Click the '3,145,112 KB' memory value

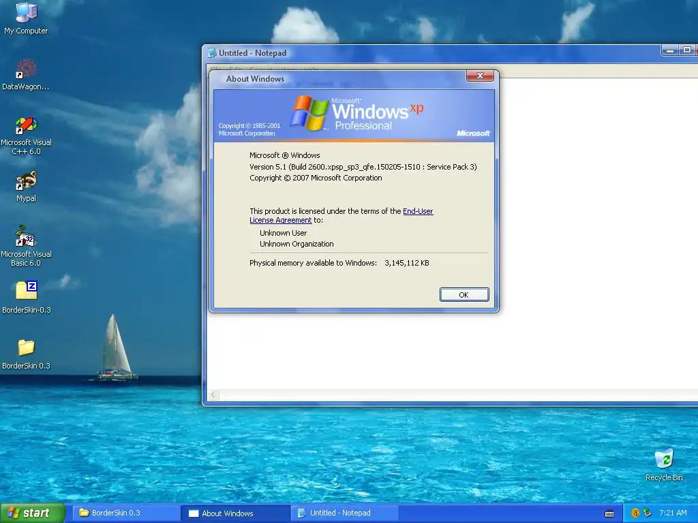point(407,263)
